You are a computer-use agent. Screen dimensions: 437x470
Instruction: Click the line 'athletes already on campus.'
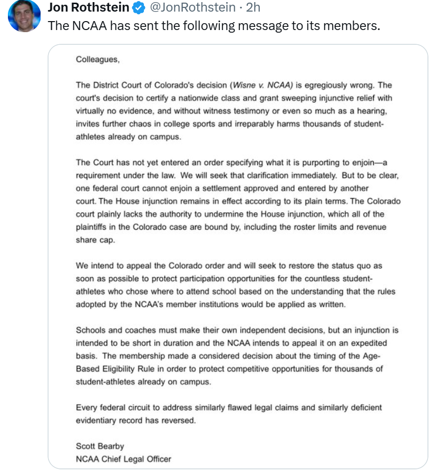[129, 136]
